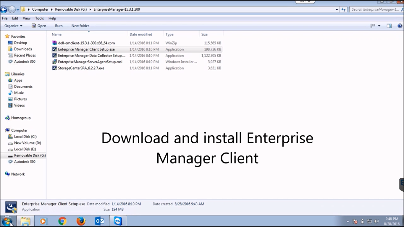Open the File menu
Image resolution: width=404 pixels, height=227 pixels.
[x=5, y=18]
